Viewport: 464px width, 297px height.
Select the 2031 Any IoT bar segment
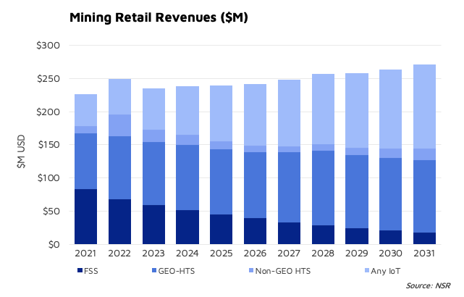pos(424,106)
